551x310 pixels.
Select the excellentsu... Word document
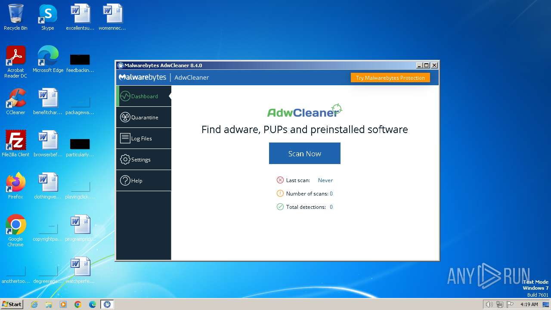click(80, 17)
